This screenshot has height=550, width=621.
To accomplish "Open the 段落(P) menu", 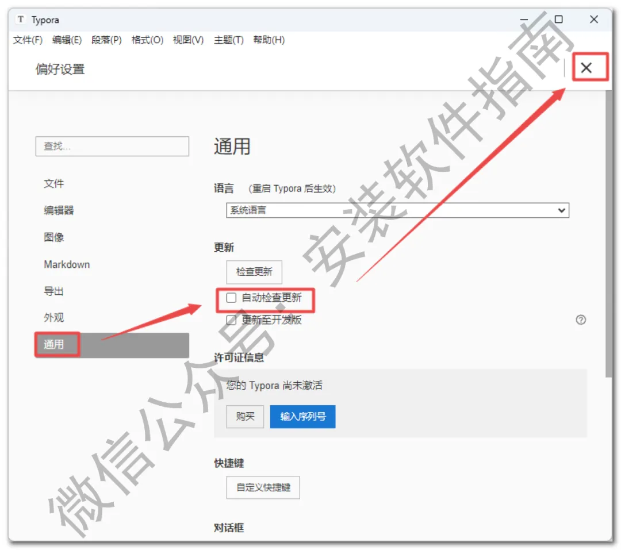I will click(106, 40).
